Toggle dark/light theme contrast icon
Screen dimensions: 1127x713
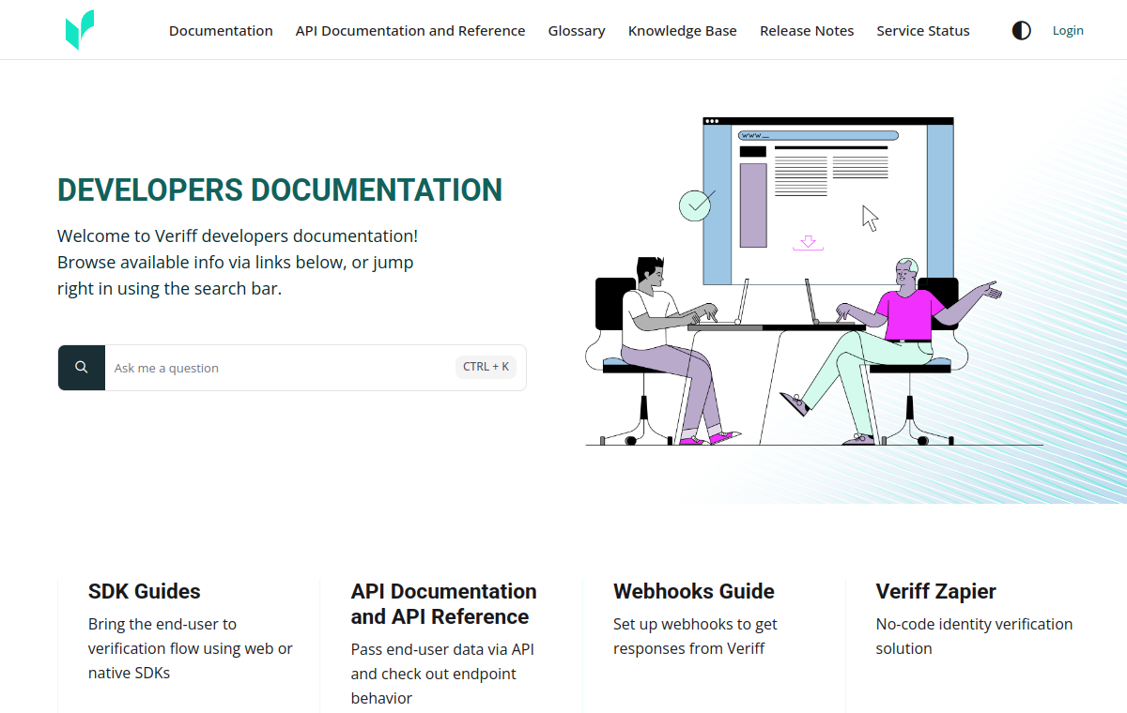1021,30
